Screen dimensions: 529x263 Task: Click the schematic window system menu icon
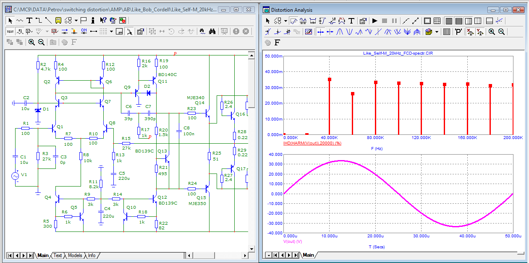click(8, 10)
